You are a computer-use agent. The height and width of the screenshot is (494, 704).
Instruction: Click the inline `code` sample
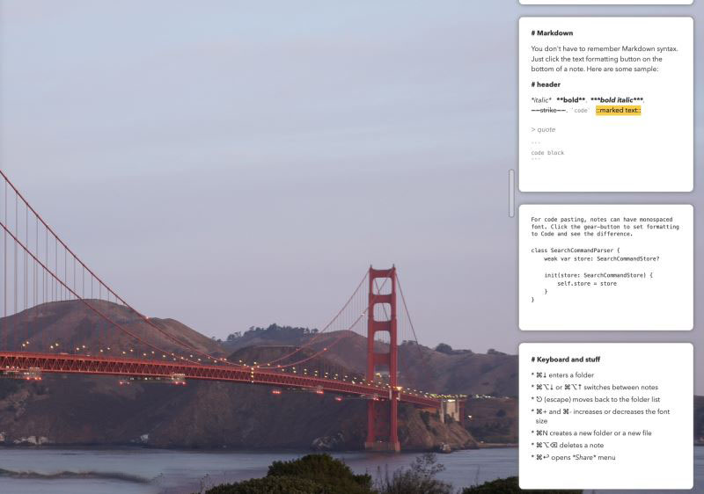click(581, 111)
